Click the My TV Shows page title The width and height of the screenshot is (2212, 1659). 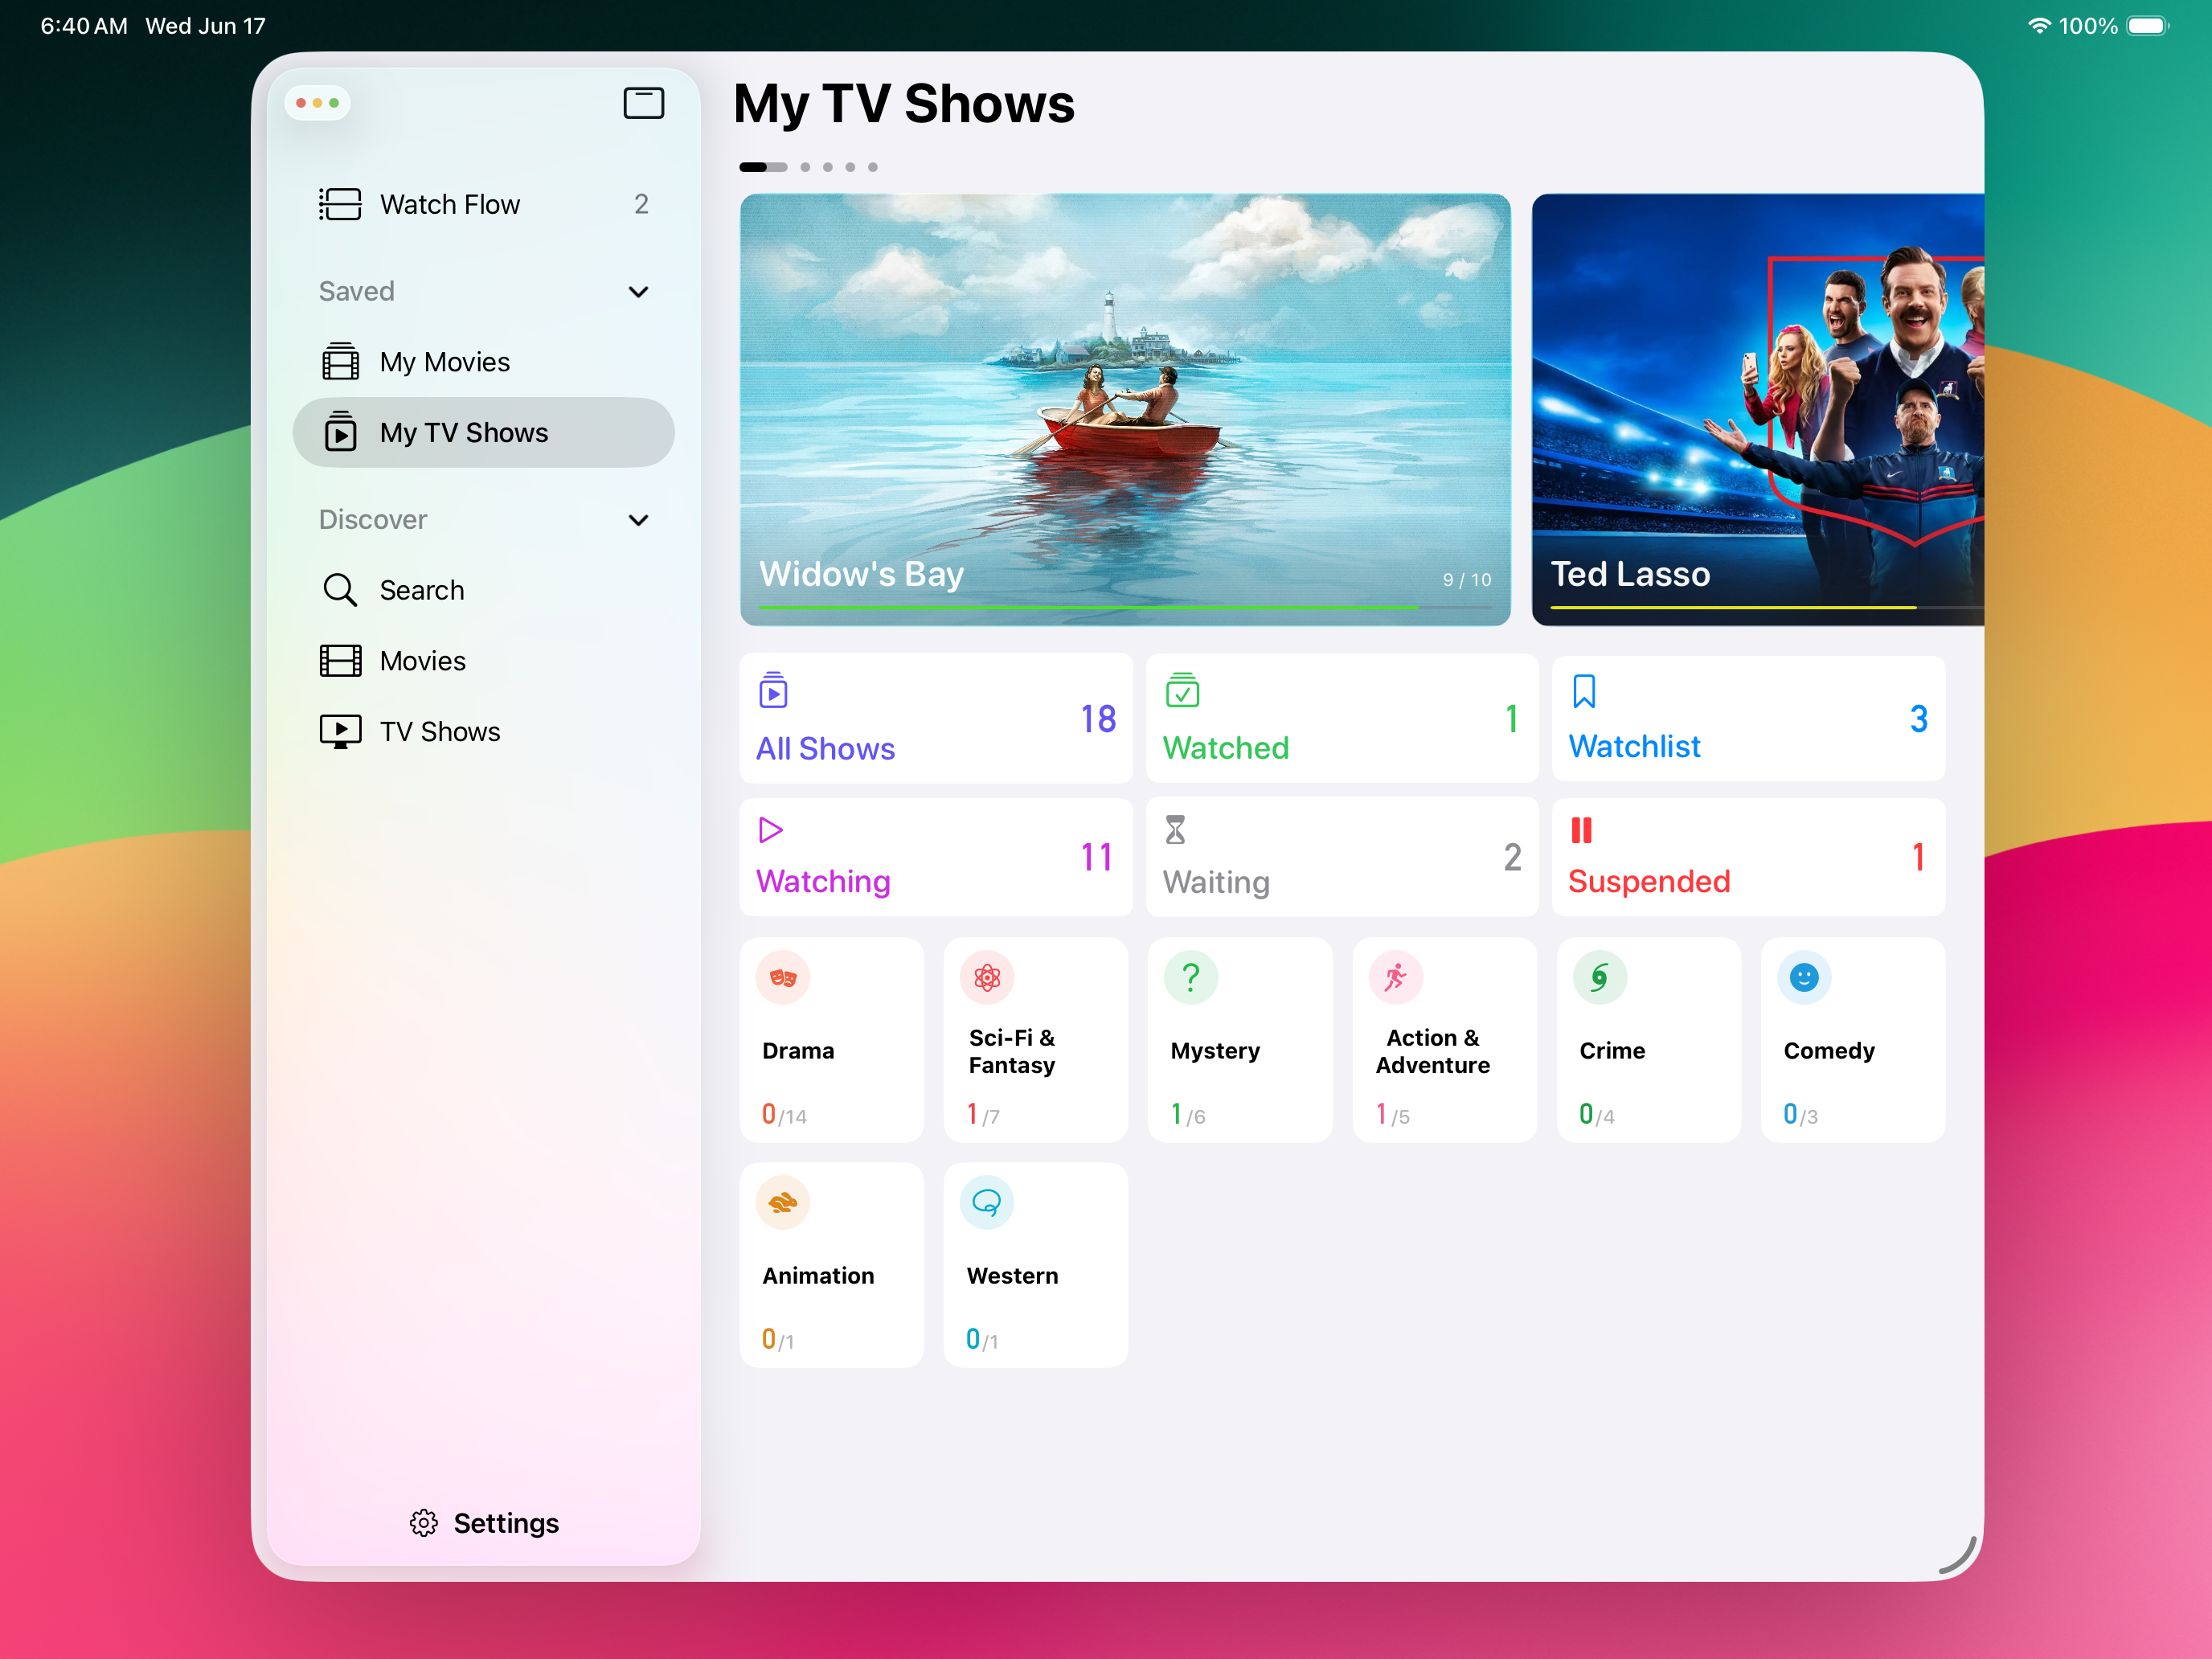904,104
